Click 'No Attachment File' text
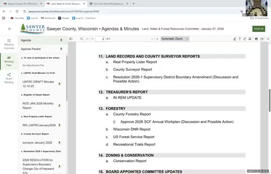The image size is (271, 174). pyautogui.click(x=33, y=65)
